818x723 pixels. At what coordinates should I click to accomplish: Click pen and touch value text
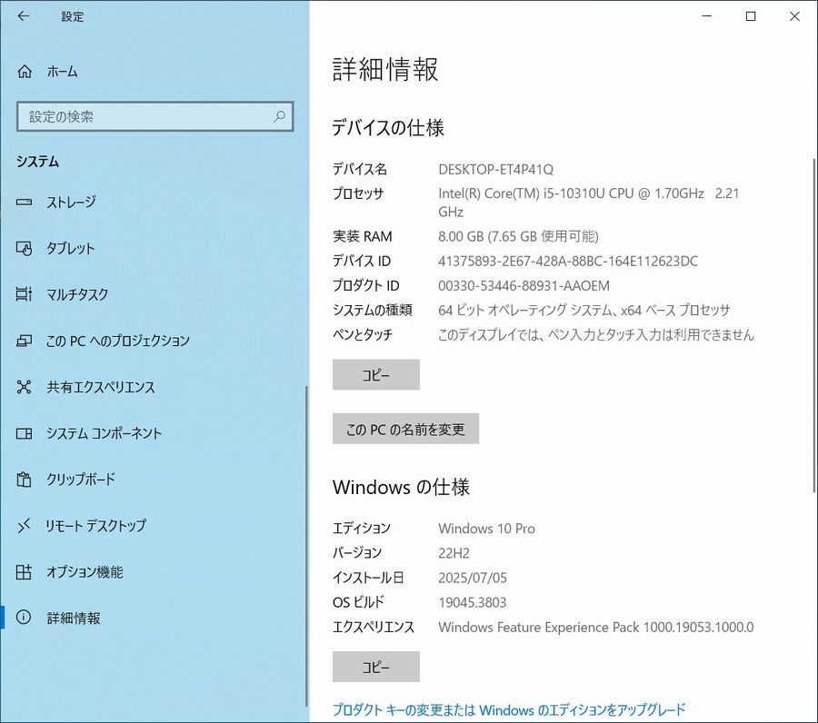[x=595, y=334]
